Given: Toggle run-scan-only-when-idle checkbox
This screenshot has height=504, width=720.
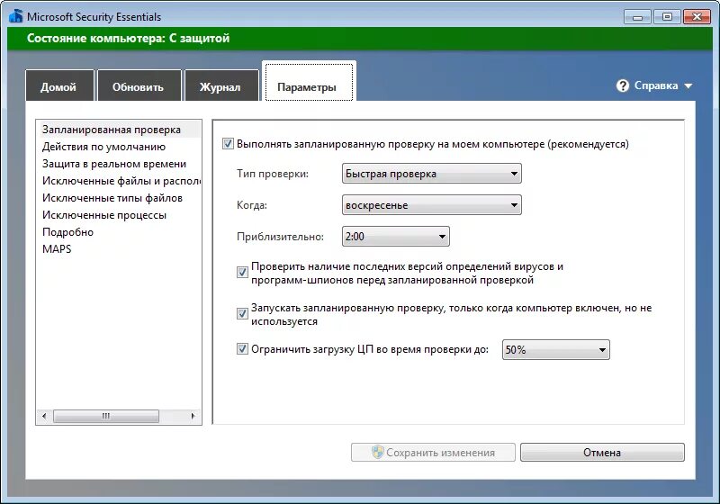Looking at the screenshot, I should (242, 314).
